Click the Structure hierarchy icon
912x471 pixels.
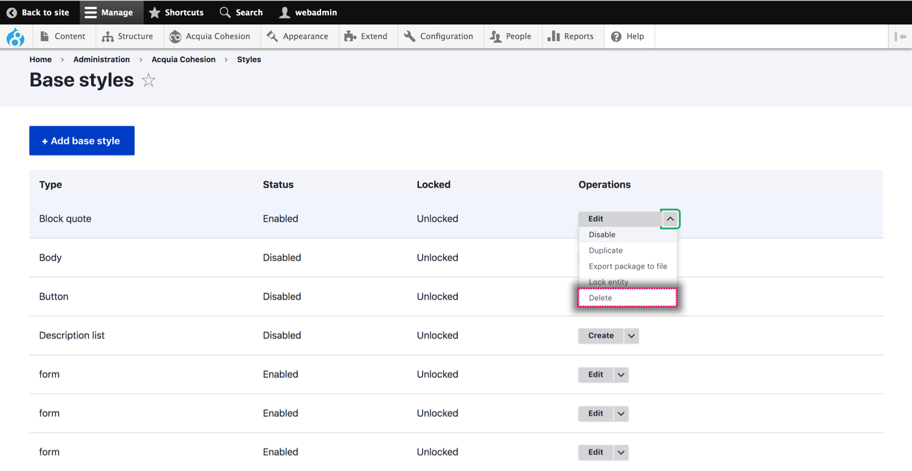click(108, 36)
